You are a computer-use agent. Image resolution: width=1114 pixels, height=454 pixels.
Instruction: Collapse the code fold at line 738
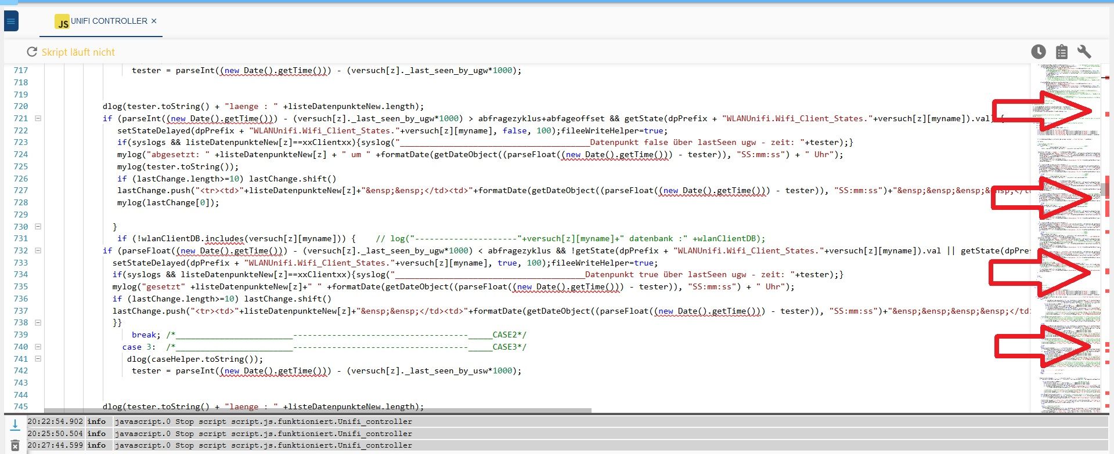pos(38,322)
